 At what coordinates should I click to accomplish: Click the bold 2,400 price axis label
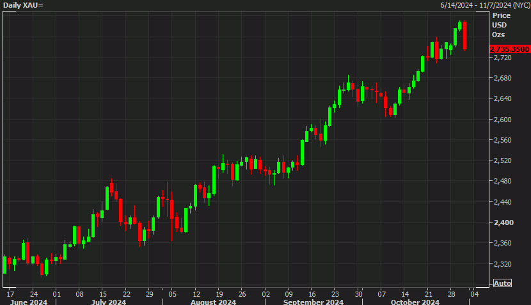(x=503, y=223)
